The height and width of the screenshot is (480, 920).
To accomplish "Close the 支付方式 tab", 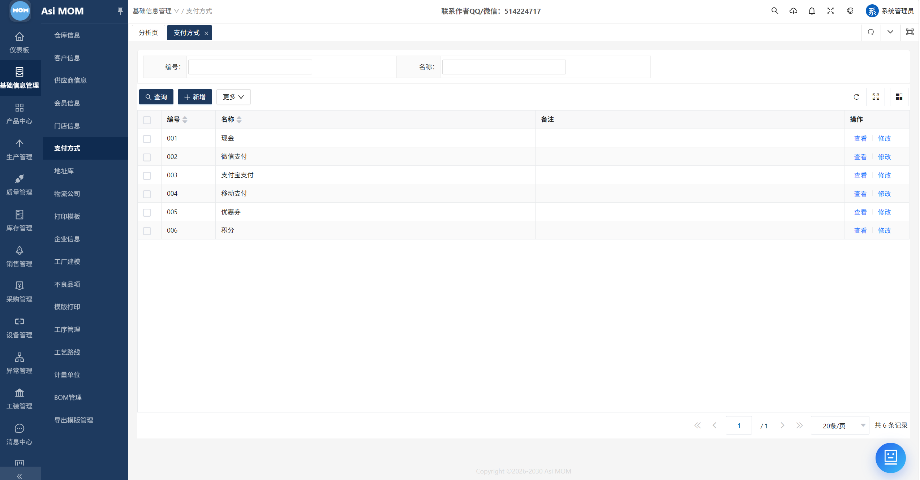I will coord(206,33).
